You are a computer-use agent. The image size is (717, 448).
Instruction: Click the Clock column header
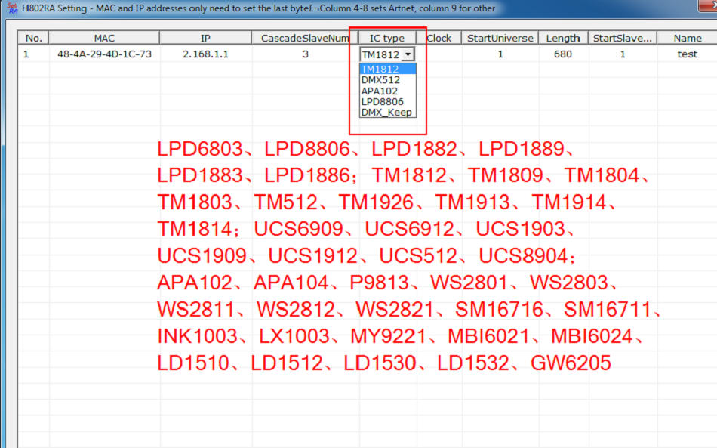(x=439, y=38)
